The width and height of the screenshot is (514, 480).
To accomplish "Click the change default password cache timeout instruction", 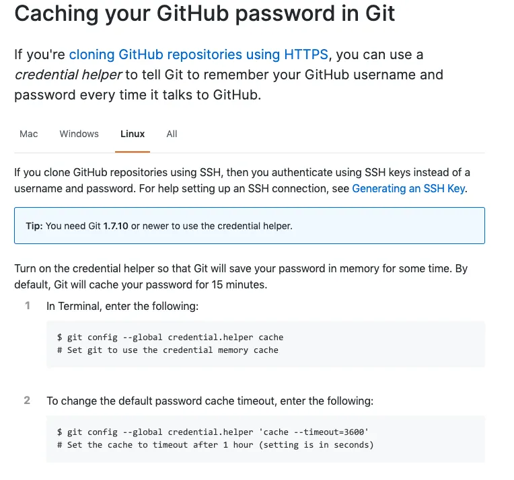I will point(209,401).
